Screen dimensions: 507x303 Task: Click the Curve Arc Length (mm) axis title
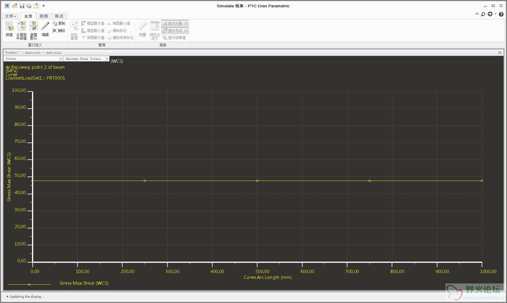268,277
